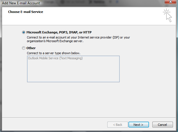
Task: Click the 'Microsoft Exchange, POP3, IMAP, or HTTP' label
Action: (59, 32)
